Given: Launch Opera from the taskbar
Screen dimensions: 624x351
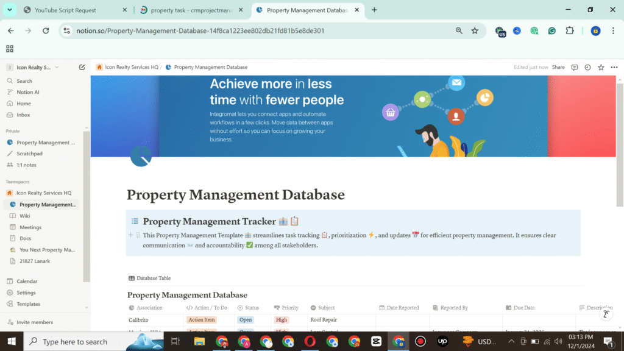Looking at the screenshot, I should click(x=310, y=341).
